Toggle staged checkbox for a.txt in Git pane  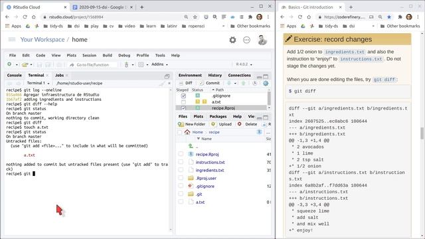(x=183, y=102)
